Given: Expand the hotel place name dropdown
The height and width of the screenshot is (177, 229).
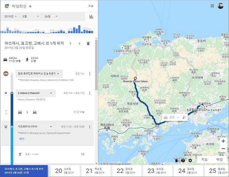Looking at the screenshot, I should [39, 74].
